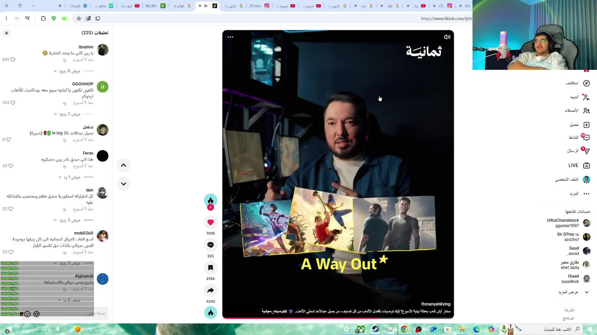Switch to the (7) Insta browser tab

point(259,6)
